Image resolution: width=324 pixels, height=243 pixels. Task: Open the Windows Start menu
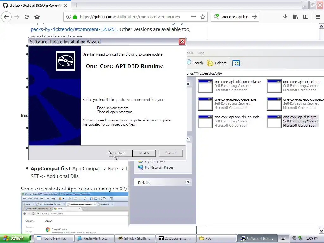15,238
